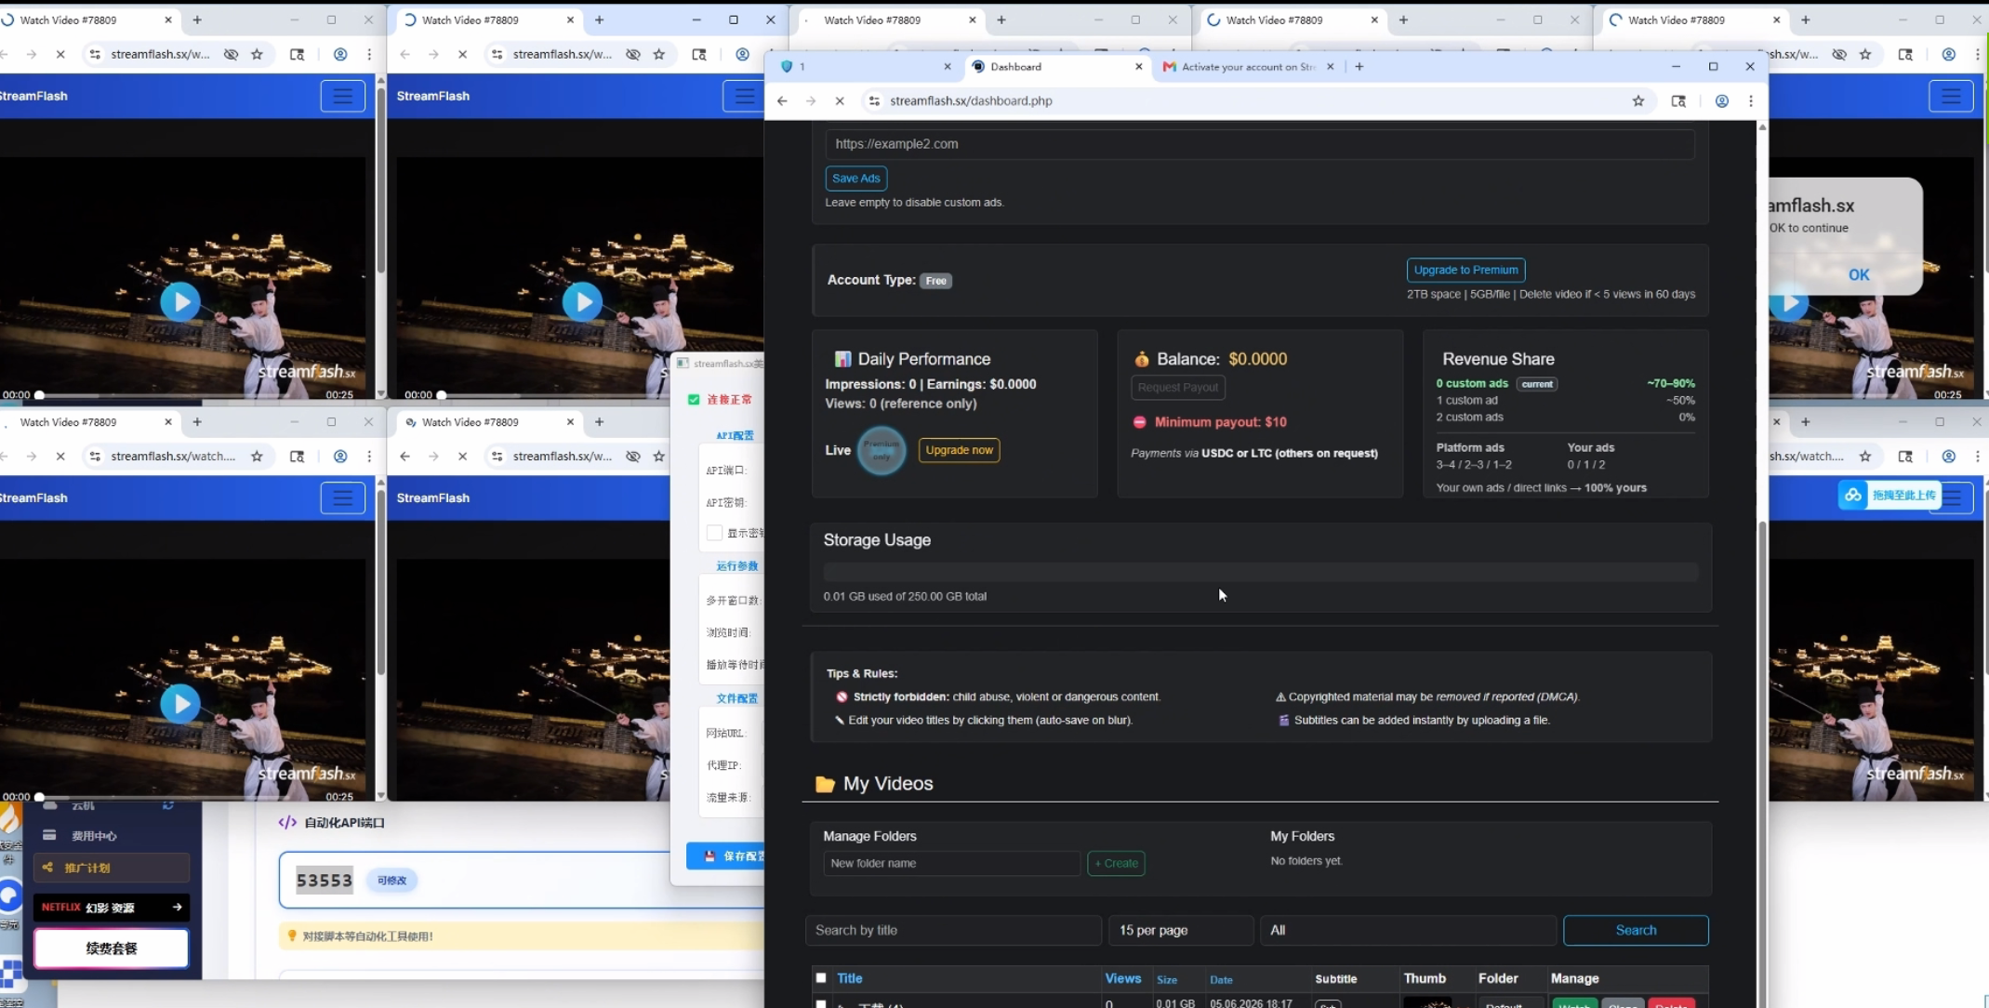Open the hamburger menu in top-left StreamFlash window

342,96
